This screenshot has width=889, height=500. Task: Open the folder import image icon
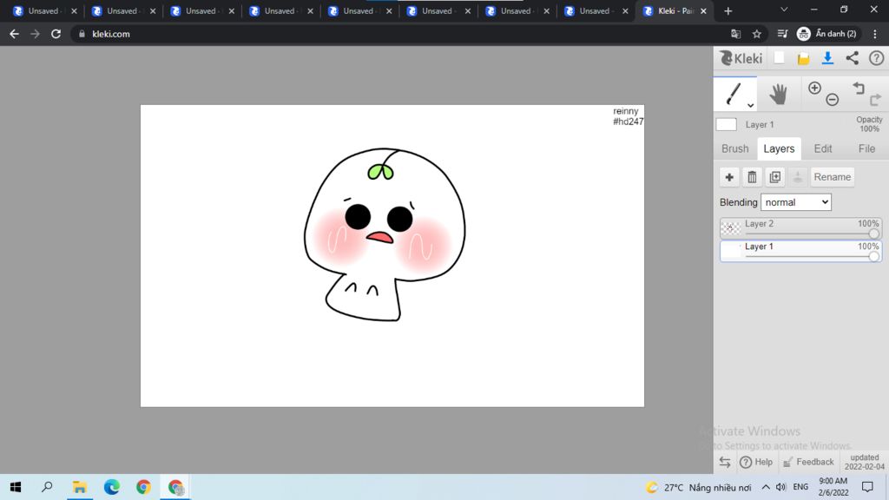tap(804, 58)
